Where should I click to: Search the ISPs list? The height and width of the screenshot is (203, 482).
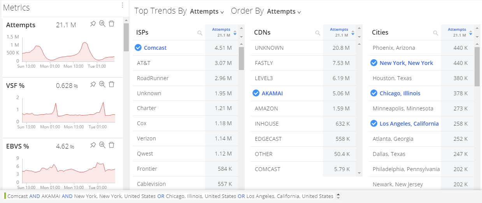[200, 33]
